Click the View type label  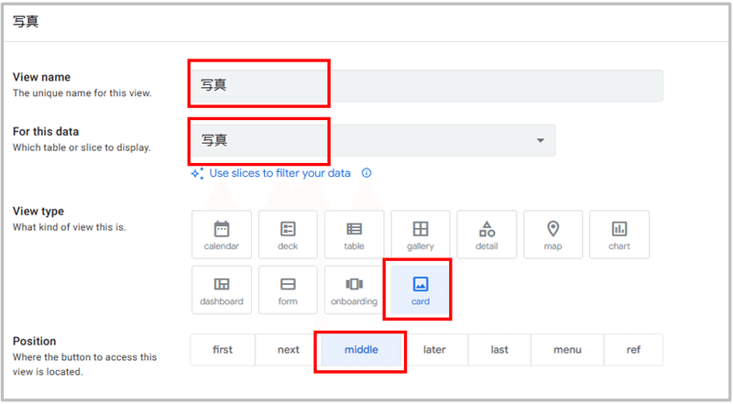coord(38,212)
